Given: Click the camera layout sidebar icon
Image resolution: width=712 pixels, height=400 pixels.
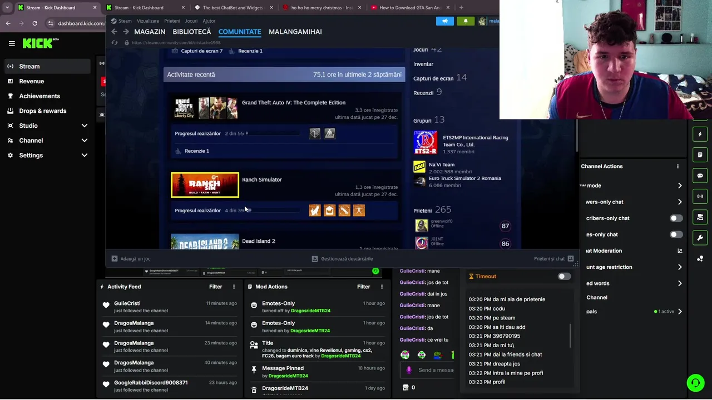Looking at the screenshot, I should coord(700,217).
